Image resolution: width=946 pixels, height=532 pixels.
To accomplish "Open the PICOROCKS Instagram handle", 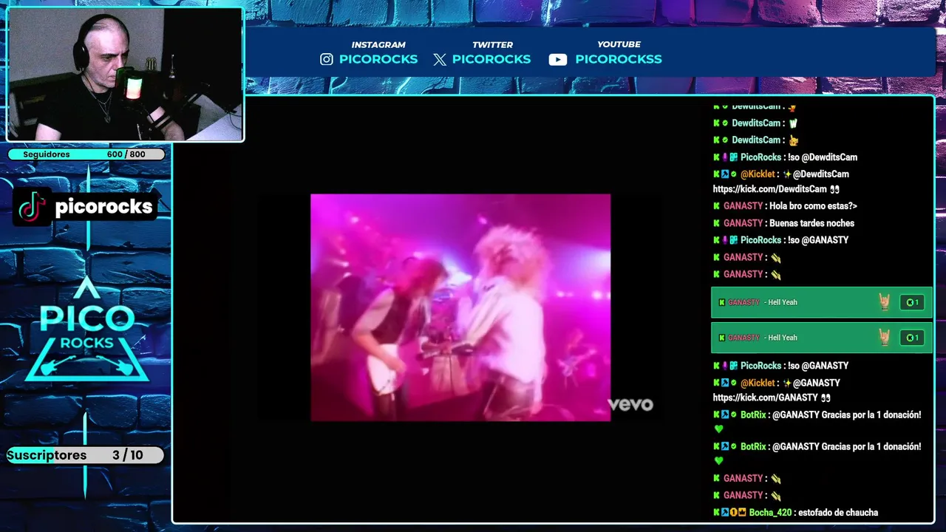I will pos(378,59).
